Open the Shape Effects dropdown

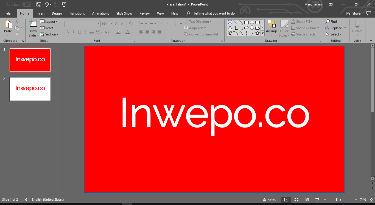click(304, 34)
